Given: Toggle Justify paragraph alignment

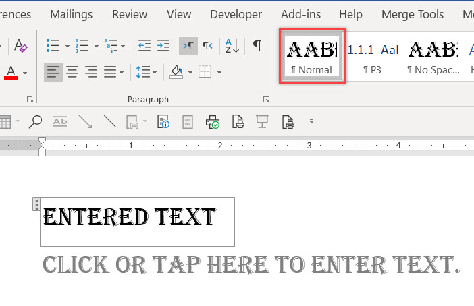Looking at the screenshot, I should tap(110, 72).
